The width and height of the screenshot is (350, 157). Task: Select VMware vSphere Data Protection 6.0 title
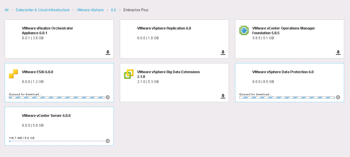[283, 72]
